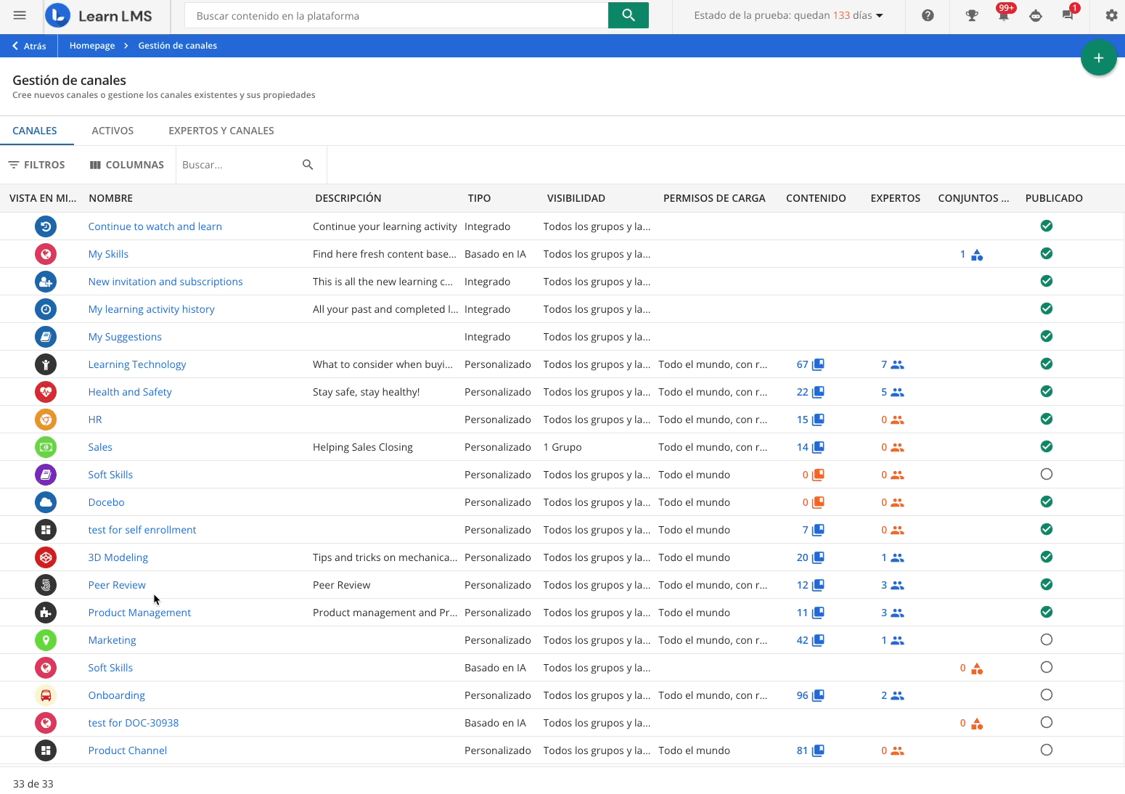Toggle published status for purple-icon Soft Skills row

pyautogui.click(x=1047, y=474)
